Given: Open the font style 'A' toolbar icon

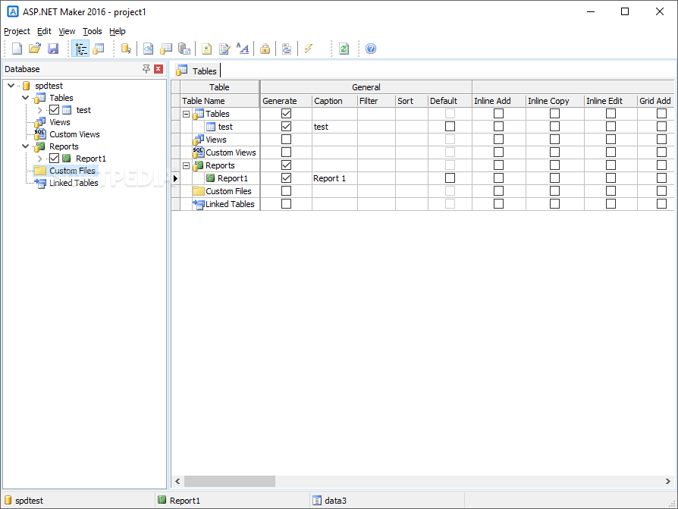Looking at the screenshot, I should [x=243, y=49].
